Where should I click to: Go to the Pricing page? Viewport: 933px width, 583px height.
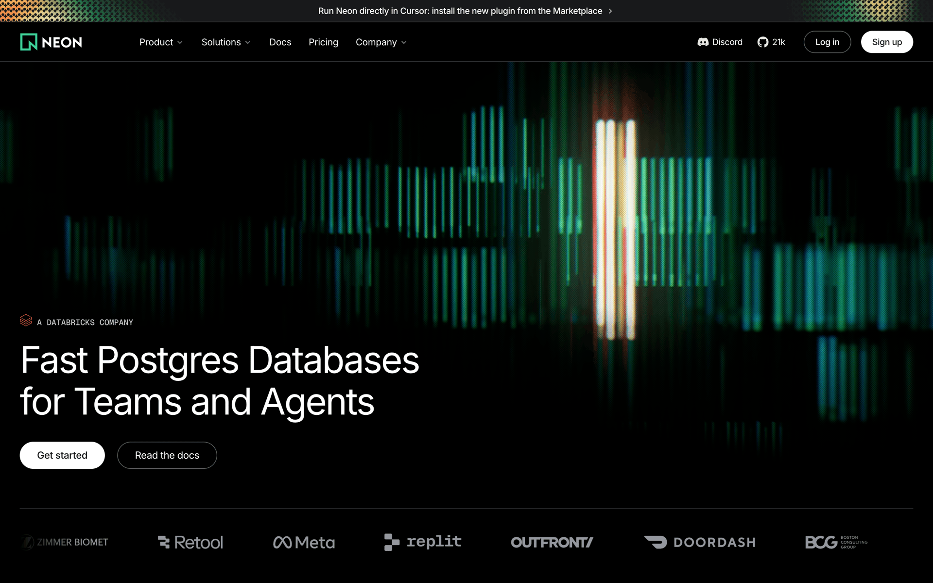point(324,42)
